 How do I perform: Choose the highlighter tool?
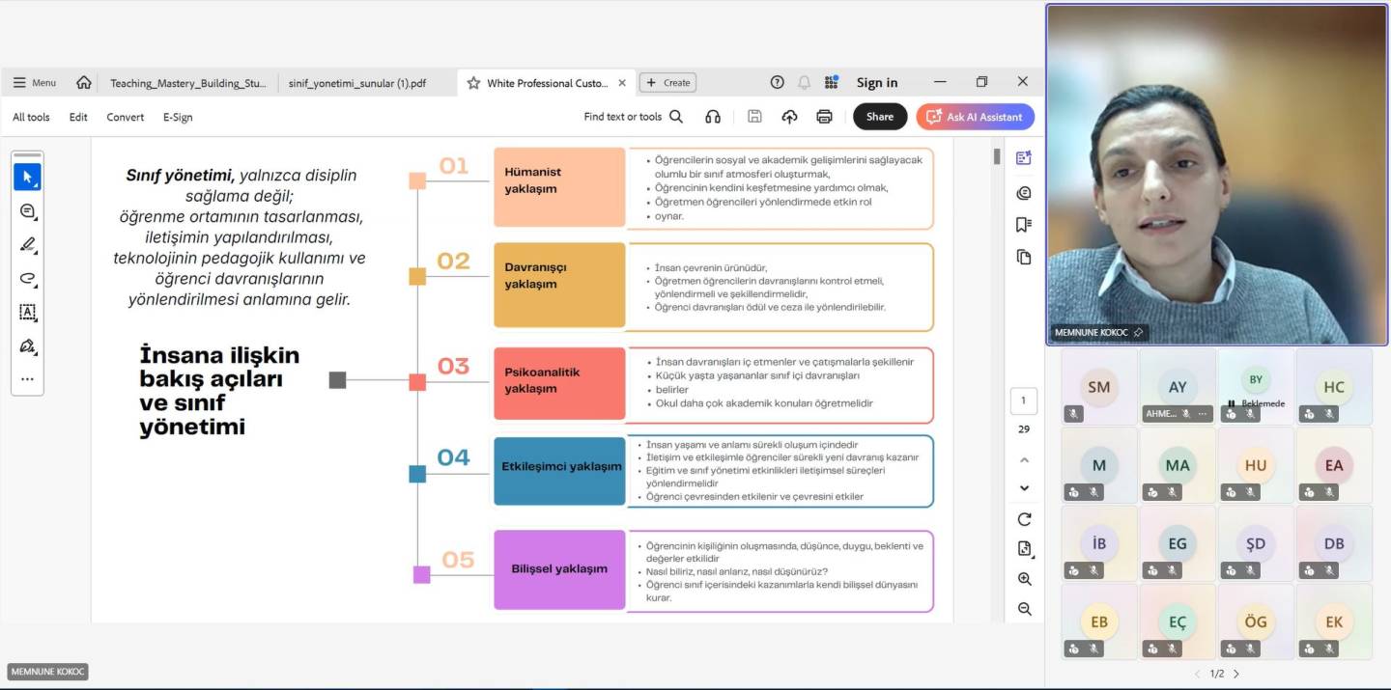pos(27,245)
